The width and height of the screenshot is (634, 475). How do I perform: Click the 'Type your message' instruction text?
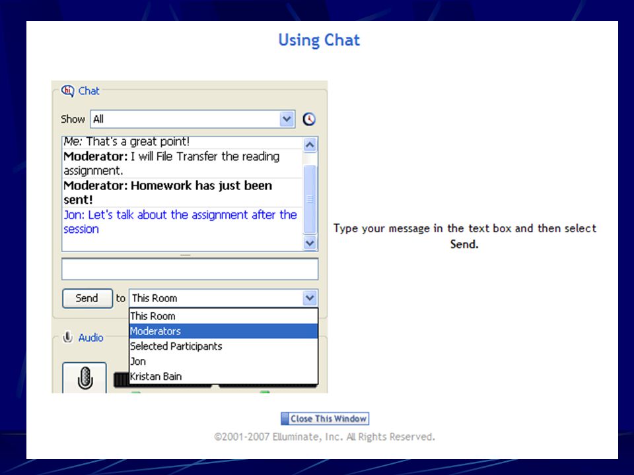(464, 236)
